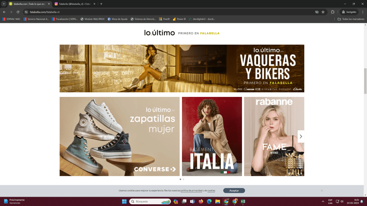Screen dimensions: 367x206
Task: Click the browser forward arrow
Action: pos(11,12)
